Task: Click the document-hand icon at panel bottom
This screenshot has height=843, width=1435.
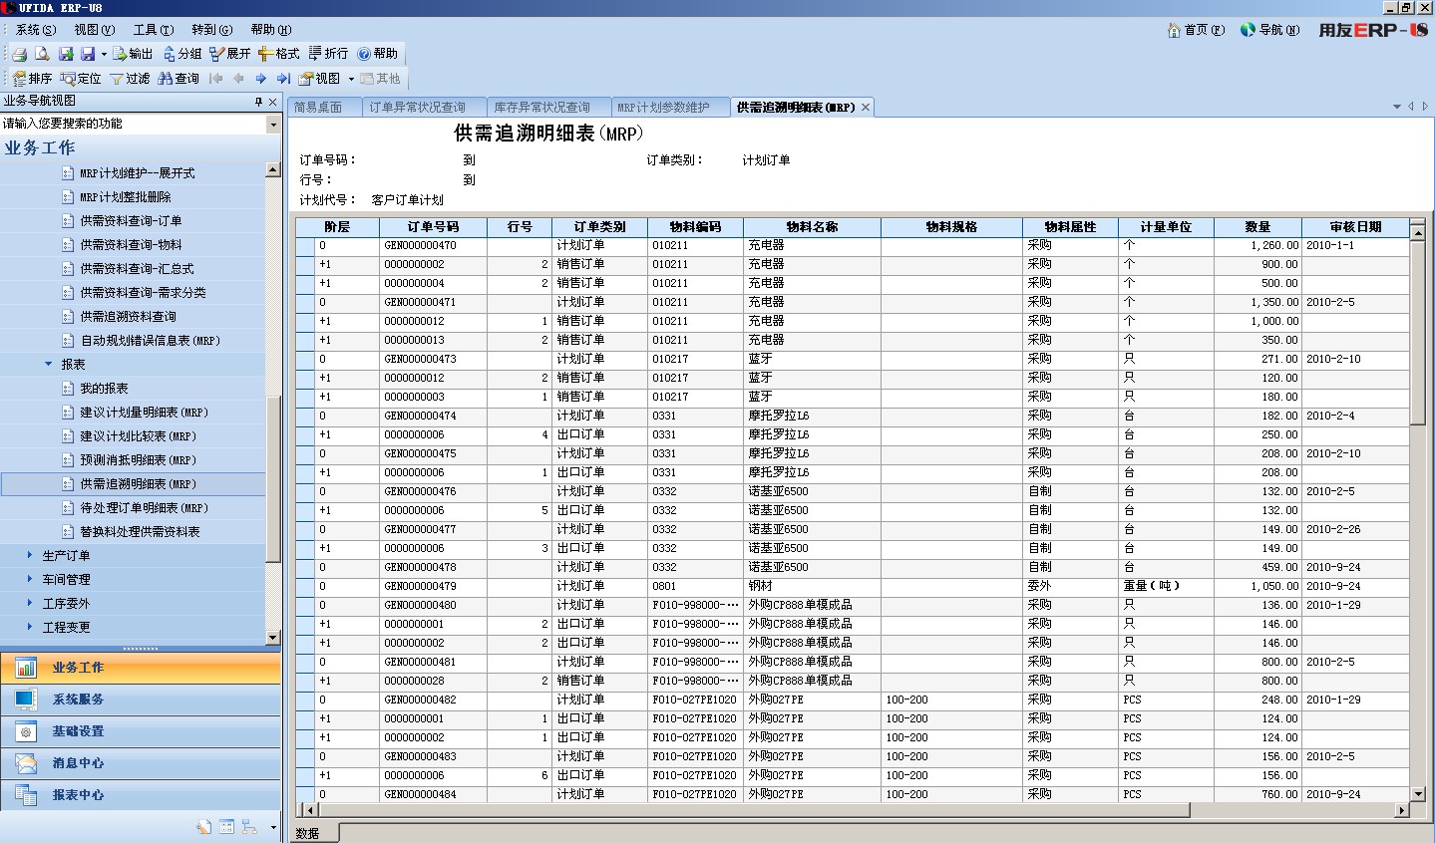Action: tap(203, 827)
